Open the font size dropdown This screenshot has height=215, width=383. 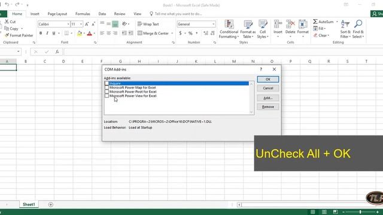coord(81,24)
